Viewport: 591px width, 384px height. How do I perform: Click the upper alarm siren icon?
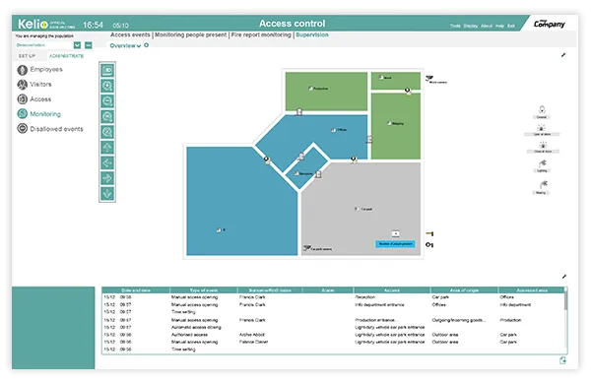[542, 128]
